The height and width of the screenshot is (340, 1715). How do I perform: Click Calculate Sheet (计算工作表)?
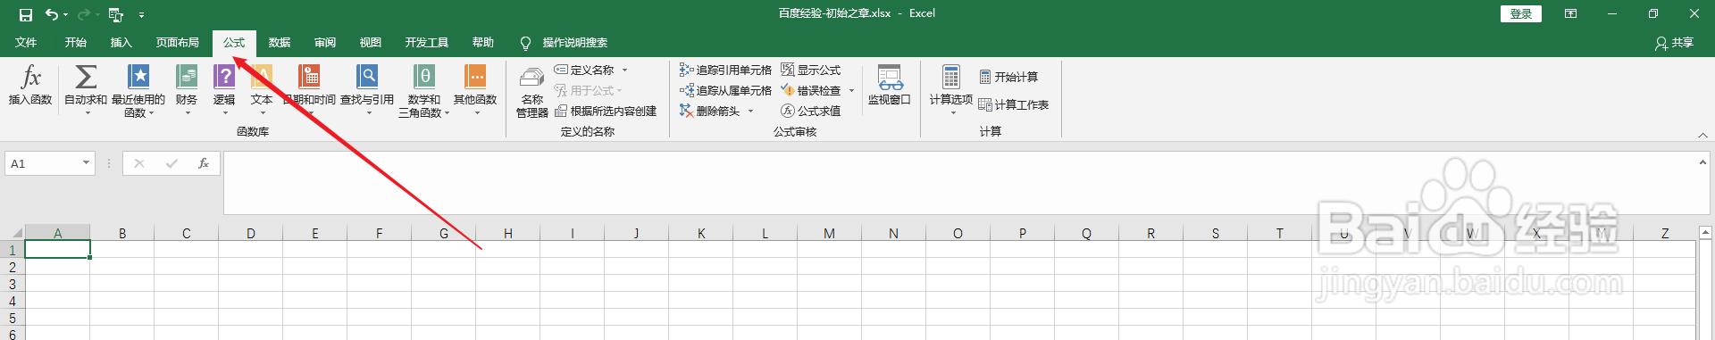1014,104
